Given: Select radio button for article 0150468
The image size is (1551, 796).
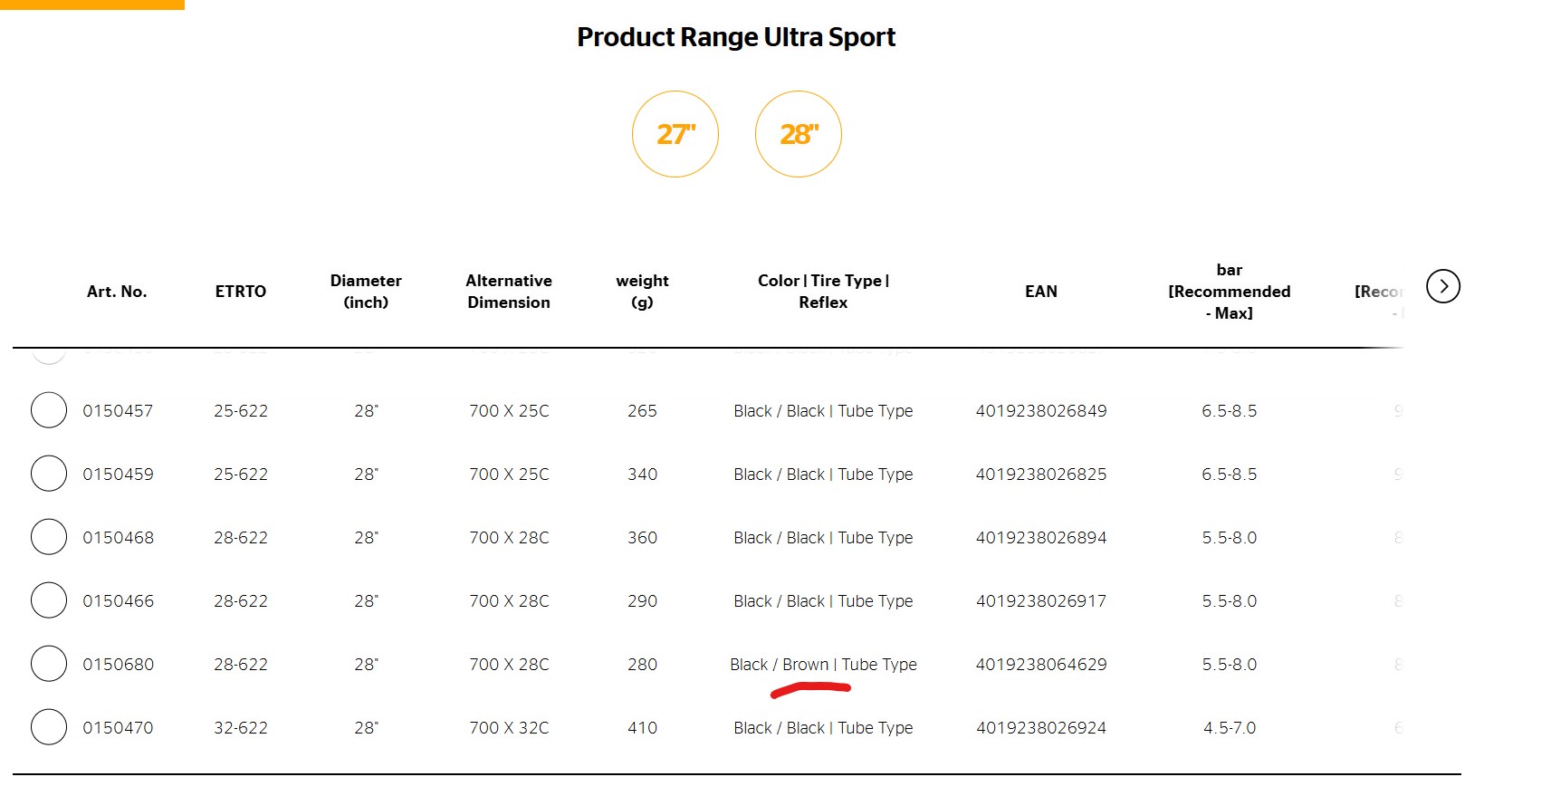Looking at the screenshot, I should [x=49, y=537].
